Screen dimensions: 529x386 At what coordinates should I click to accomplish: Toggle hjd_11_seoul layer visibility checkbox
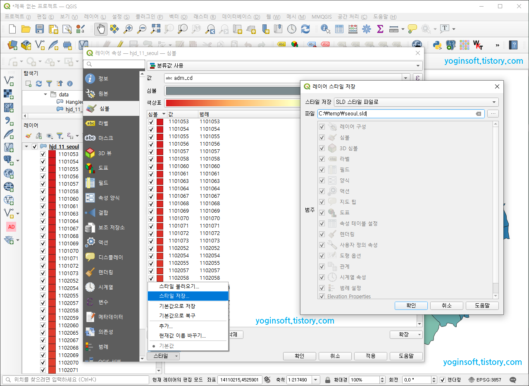pyautogui.click(x=35, y=146)
